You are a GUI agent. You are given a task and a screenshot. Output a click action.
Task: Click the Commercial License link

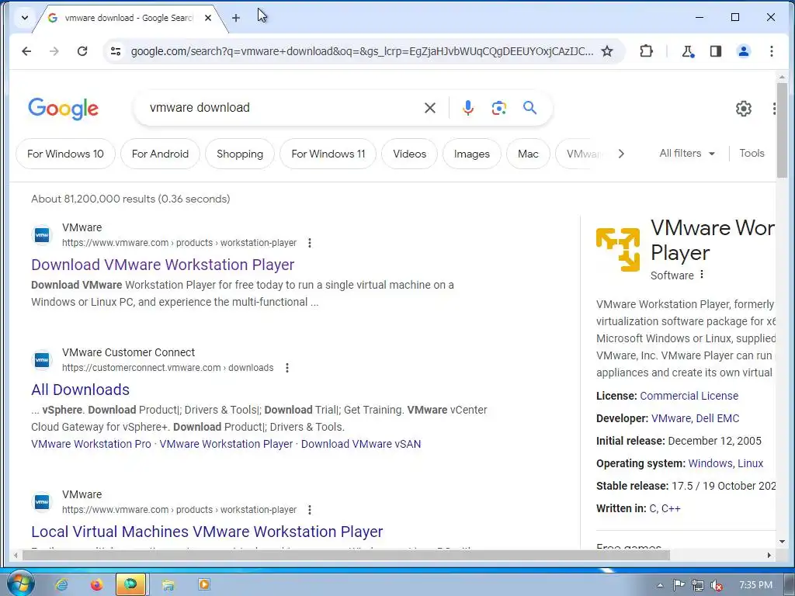pyautogui.click(x=689, y=396)
